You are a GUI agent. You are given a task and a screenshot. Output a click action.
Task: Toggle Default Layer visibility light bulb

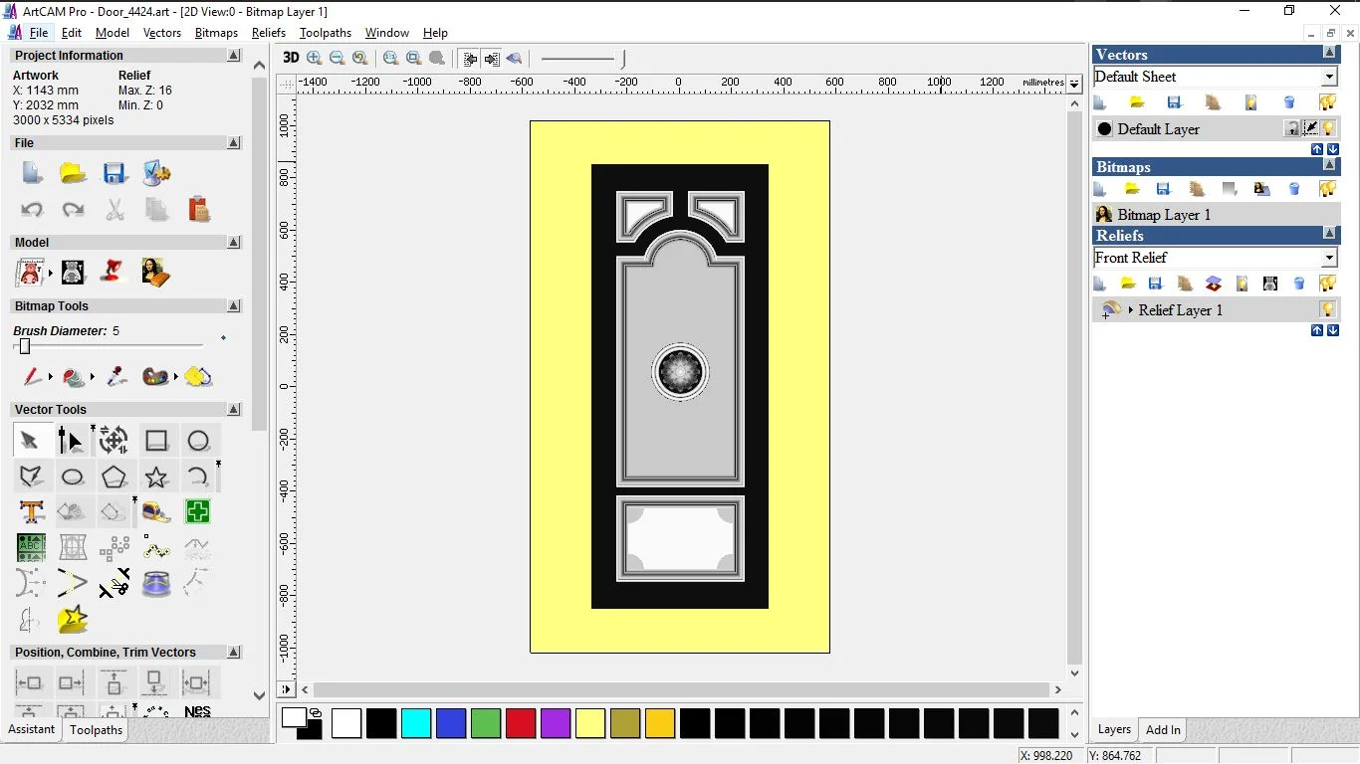click(1328, 129)
